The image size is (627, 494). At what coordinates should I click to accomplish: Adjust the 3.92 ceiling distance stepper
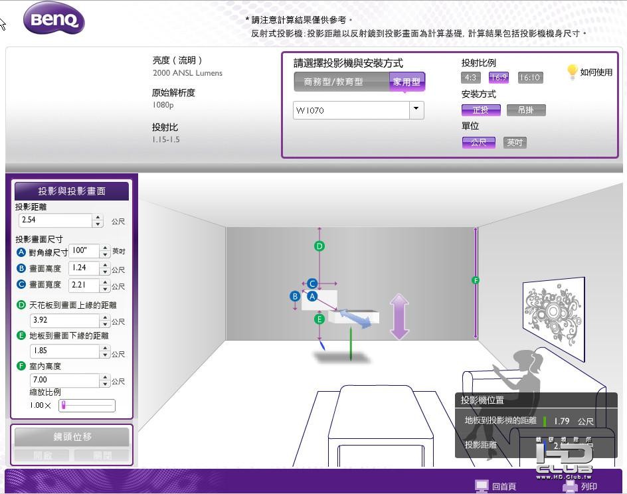pos(105,321)
